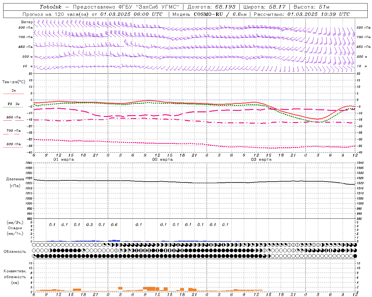Image resolution: width=372 pixels, height=297 pixels.
Task: Select the provider text ФГБУ "ЗапСиб УГМС"
Action: pyautogui.click(x=149, y=7)
